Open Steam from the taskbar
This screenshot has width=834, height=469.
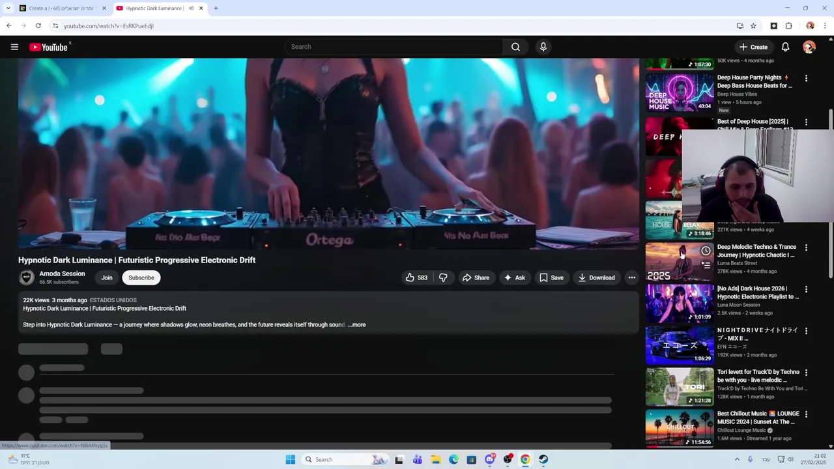click(x=543, y=459)
